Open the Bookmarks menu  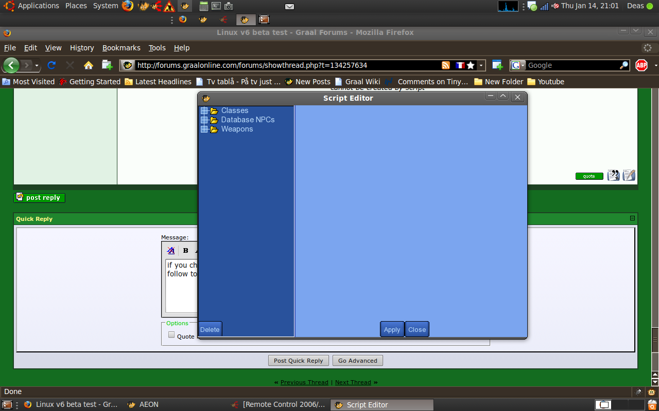pos(121,48)
